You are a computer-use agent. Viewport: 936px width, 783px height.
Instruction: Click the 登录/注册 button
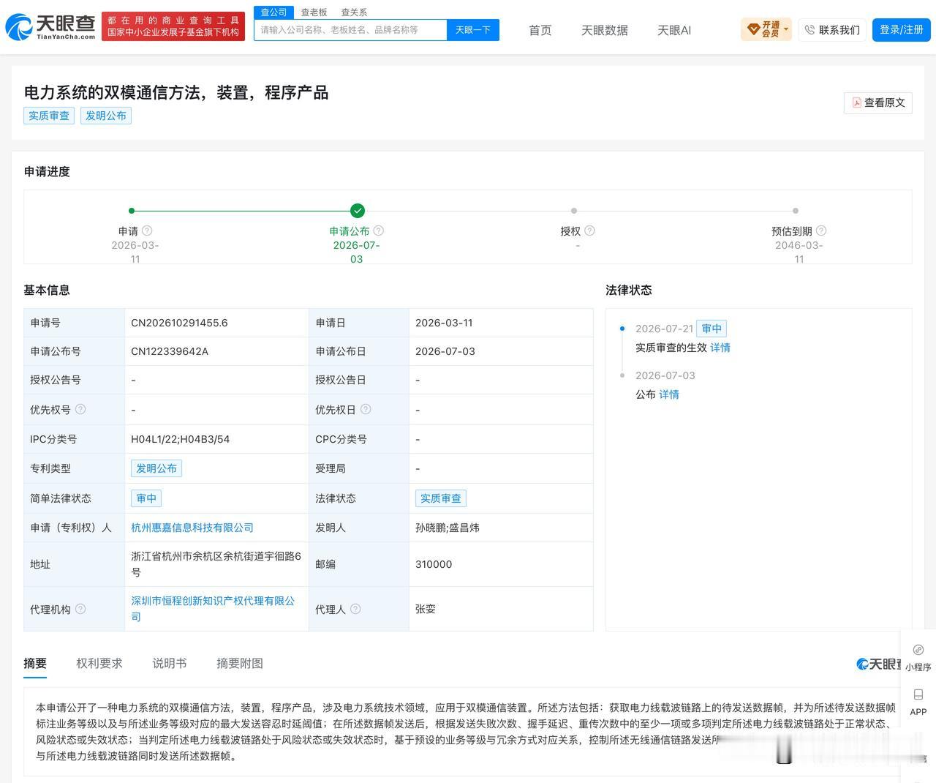pyautogui.click(x=902, y=29)
